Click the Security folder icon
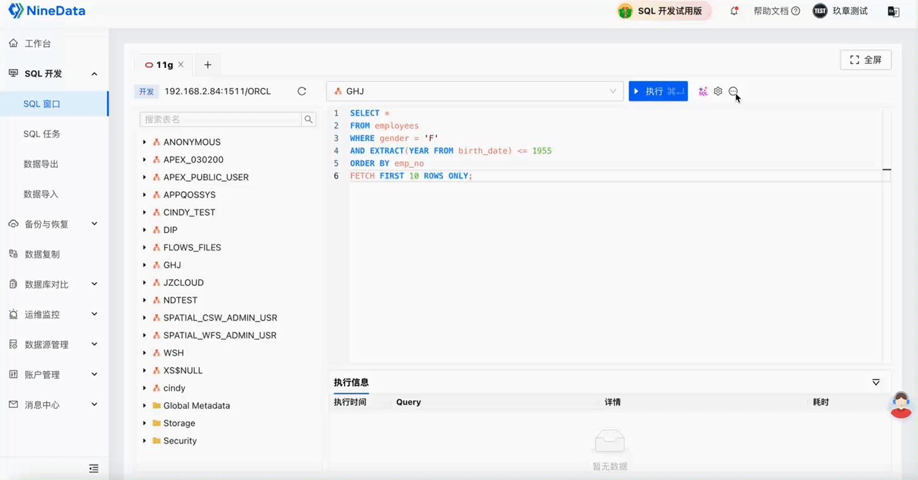Viewport: 918px width, 480px height. (x=157, y=440)
